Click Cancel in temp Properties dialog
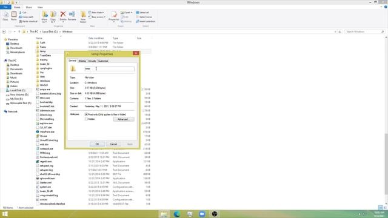The image size is (388, 218). tap(113, 144)
